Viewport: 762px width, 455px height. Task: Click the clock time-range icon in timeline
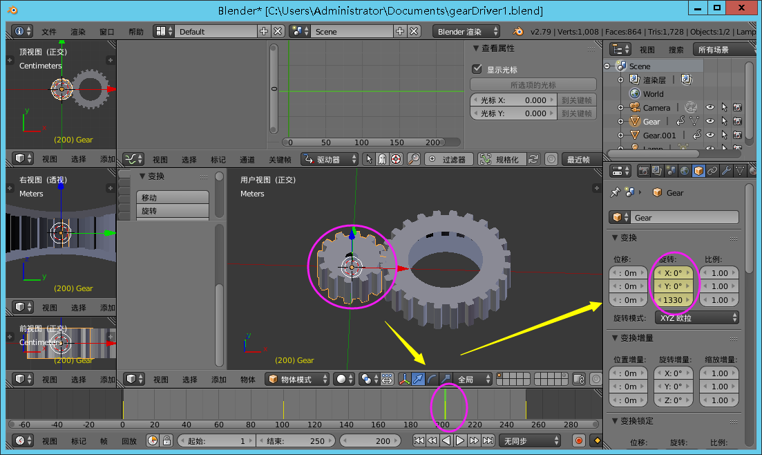[x=153, y=441]
